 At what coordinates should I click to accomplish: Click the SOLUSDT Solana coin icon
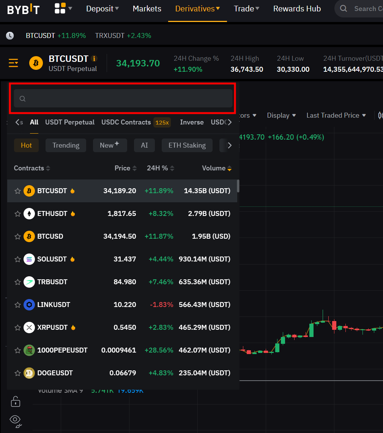pyautogui.click(x=29, y=259)
